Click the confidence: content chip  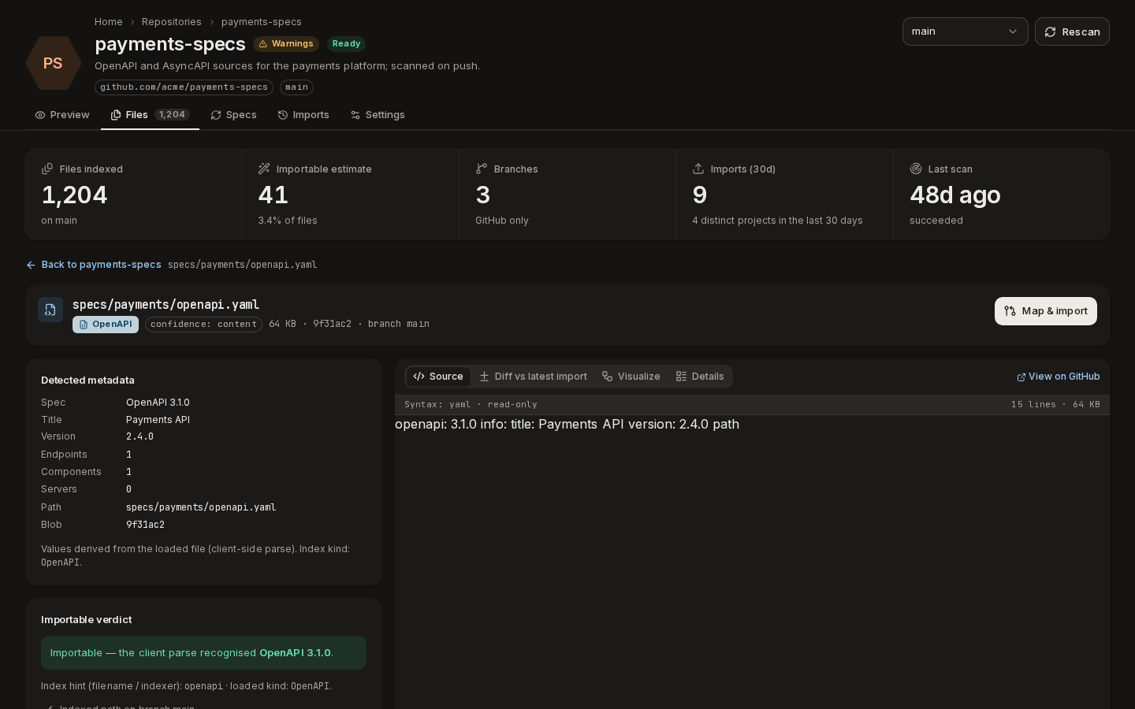coord(203,325)
